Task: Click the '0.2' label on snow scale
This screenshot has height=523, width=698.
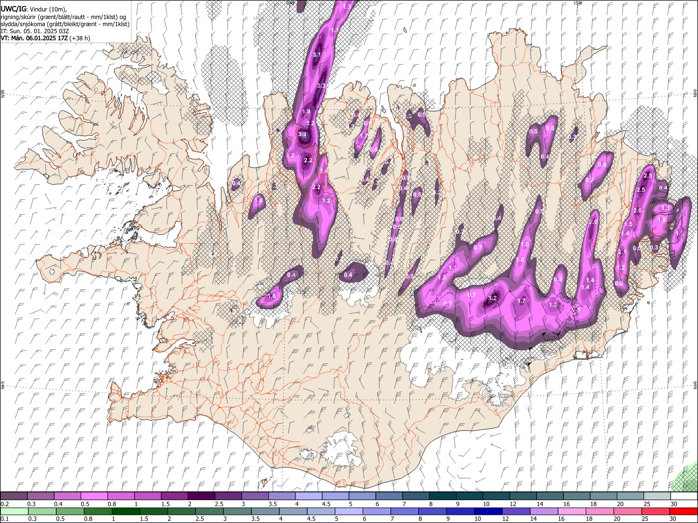Action: [4, 504]
